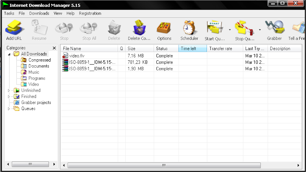Open the Help menu

pyautogui.click(x=70, y=13)
